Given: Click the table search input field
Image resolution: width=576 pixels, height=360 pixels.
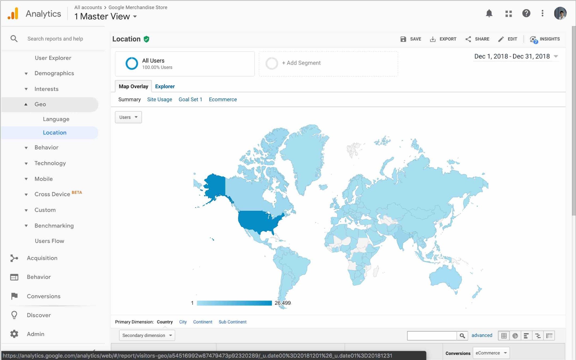Looking at the screenshot, I should point(432,336).
